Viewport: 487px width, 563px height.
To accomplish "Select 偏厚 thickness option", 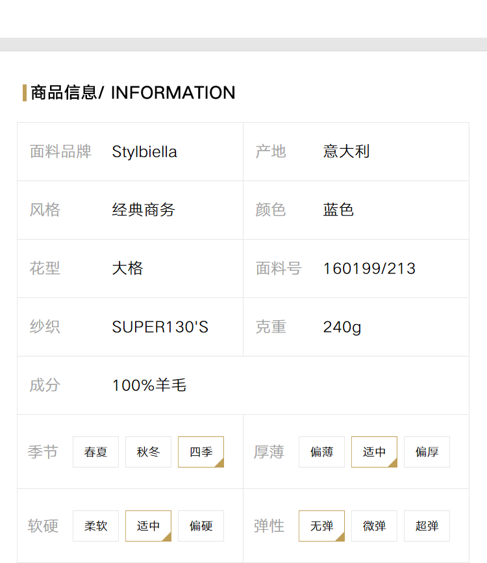I will (x=427, y=452).
